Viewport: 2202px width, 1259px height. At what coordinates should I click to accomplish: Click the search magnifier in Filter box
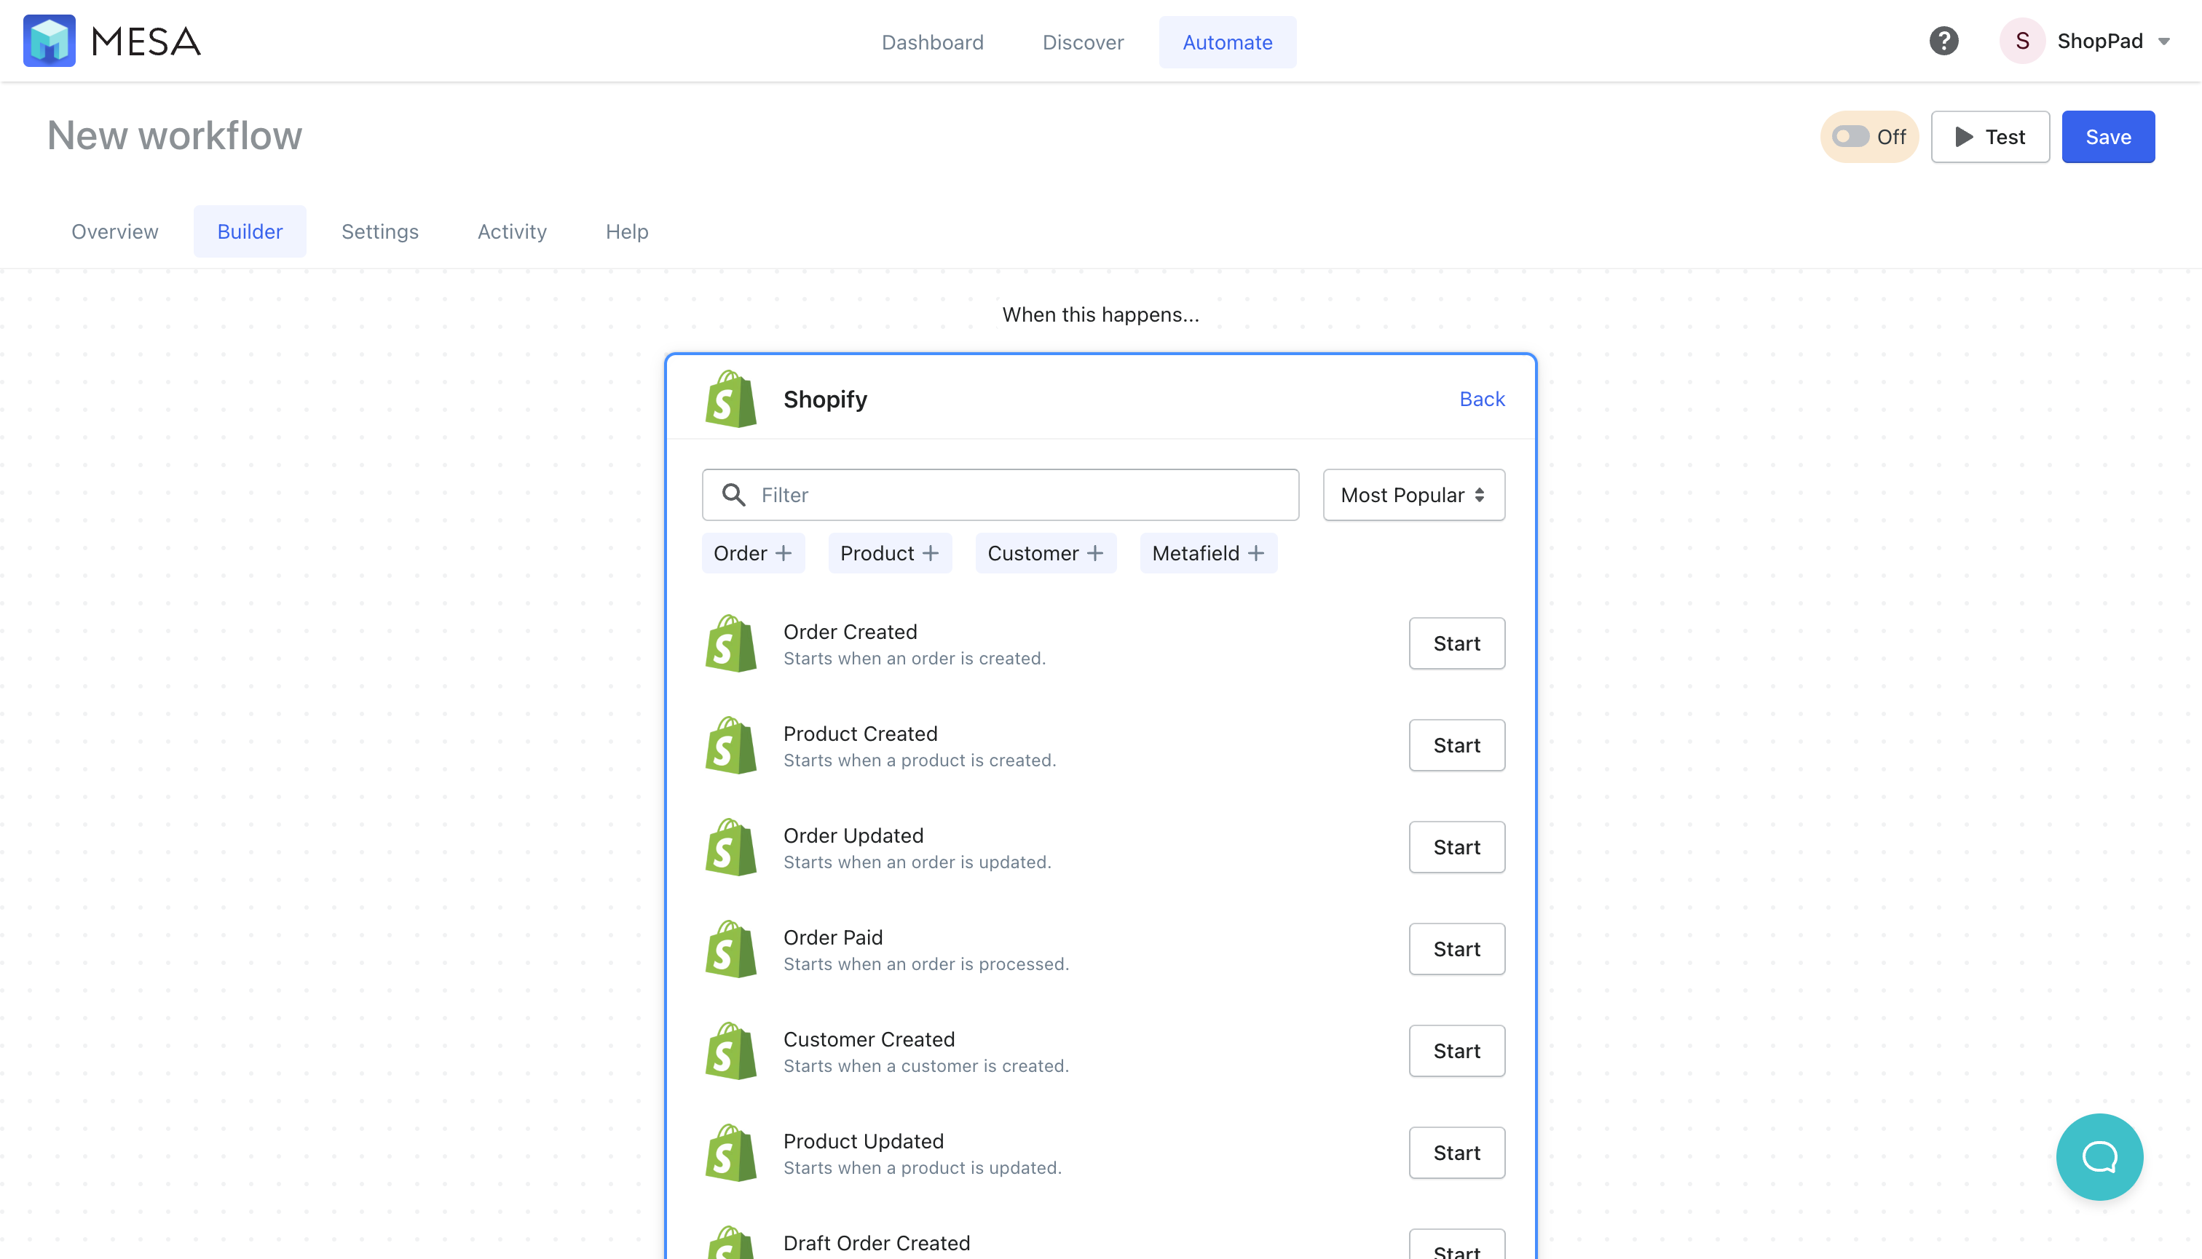[x=734, y=495]
